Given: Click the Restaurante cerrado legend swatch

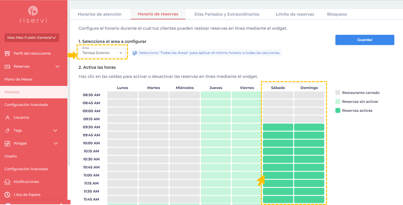Looking at the screenshot, I should pyautogui.click(x=338, y=93).
